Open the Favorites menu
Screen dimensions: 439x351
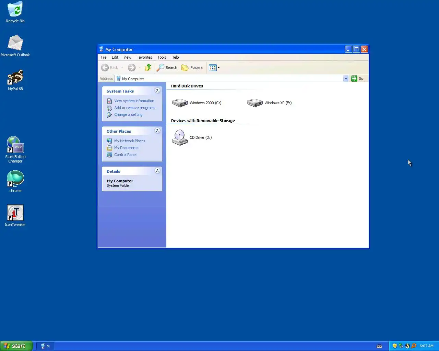coord(144,57)
